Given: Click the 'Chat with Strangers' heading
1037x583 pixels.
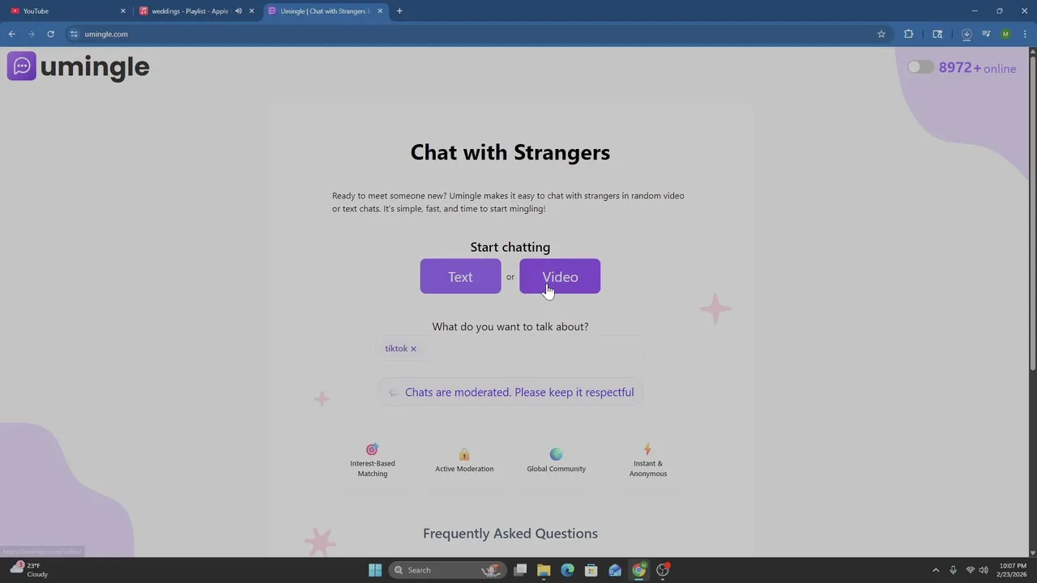Looking at the screenshot, I should (x=510, y=152).
